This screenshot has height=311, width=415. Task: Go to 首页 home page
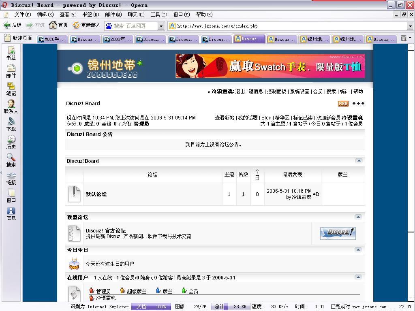(x=58, y=25)
